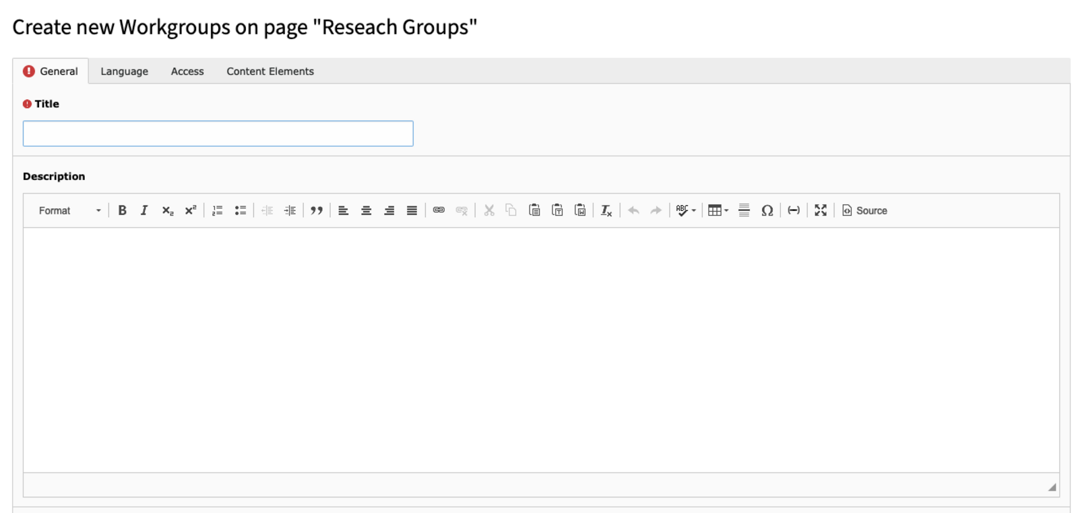1078x513 pixels.
Task: Insert horizontal line
Action: pyautogui.click(x=744, y=210)
